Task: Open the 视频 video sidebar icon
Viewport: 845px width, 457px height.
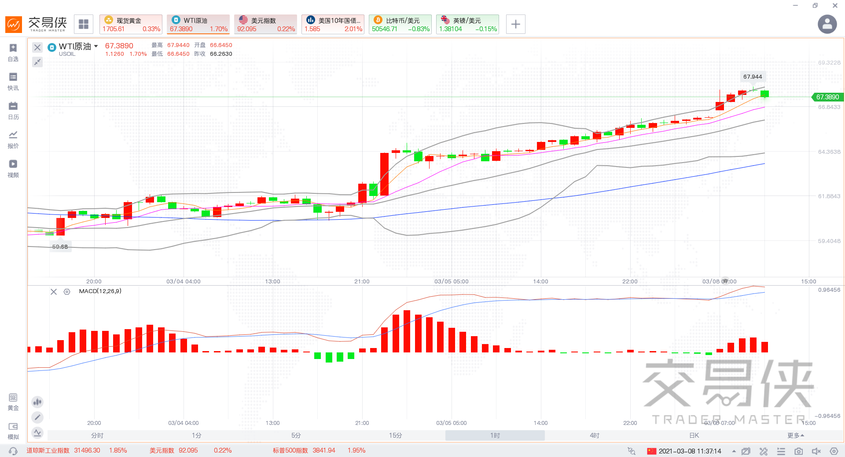Action: 13,169
